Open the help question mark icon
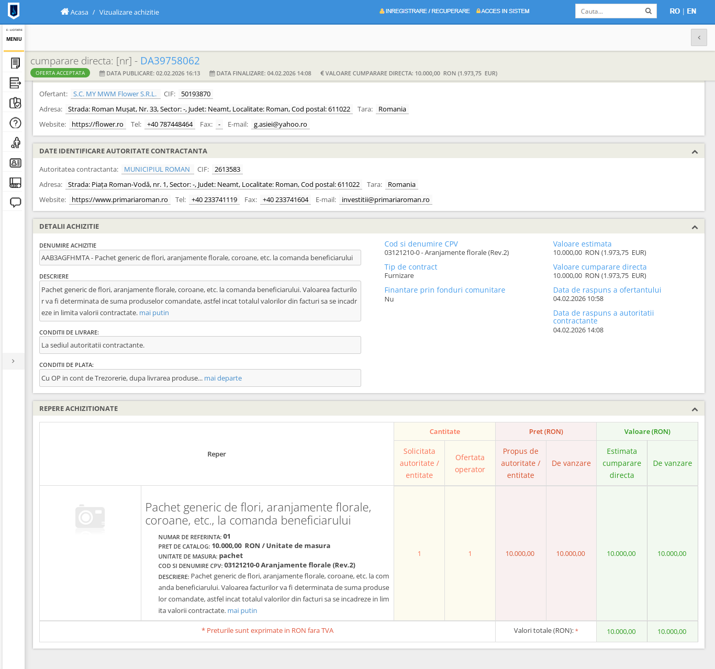Screen dimensions: 715x669 (15, 123)
